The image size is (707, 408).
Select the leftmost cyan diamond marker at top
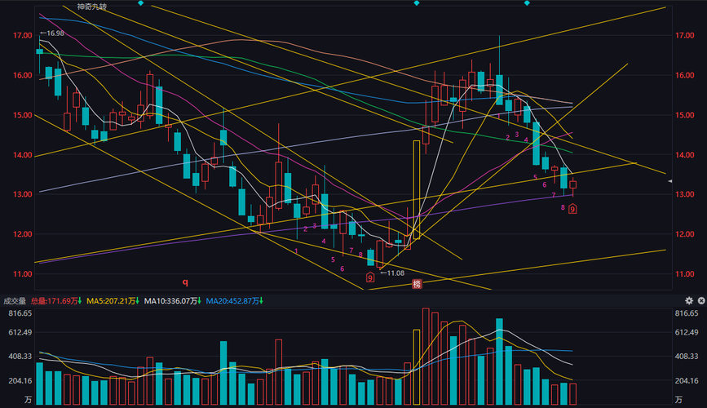(141, 3)
